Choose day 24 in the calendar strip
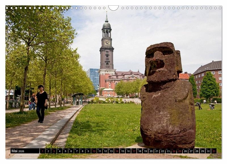This screenshot has height=164, width=227. (174, 151)
